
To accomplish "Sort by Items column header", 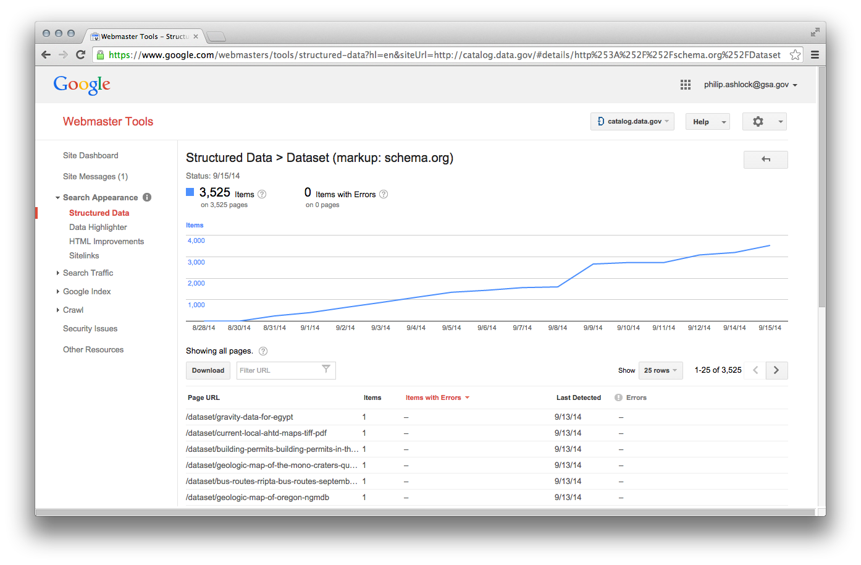I will [x=372, y=397].
